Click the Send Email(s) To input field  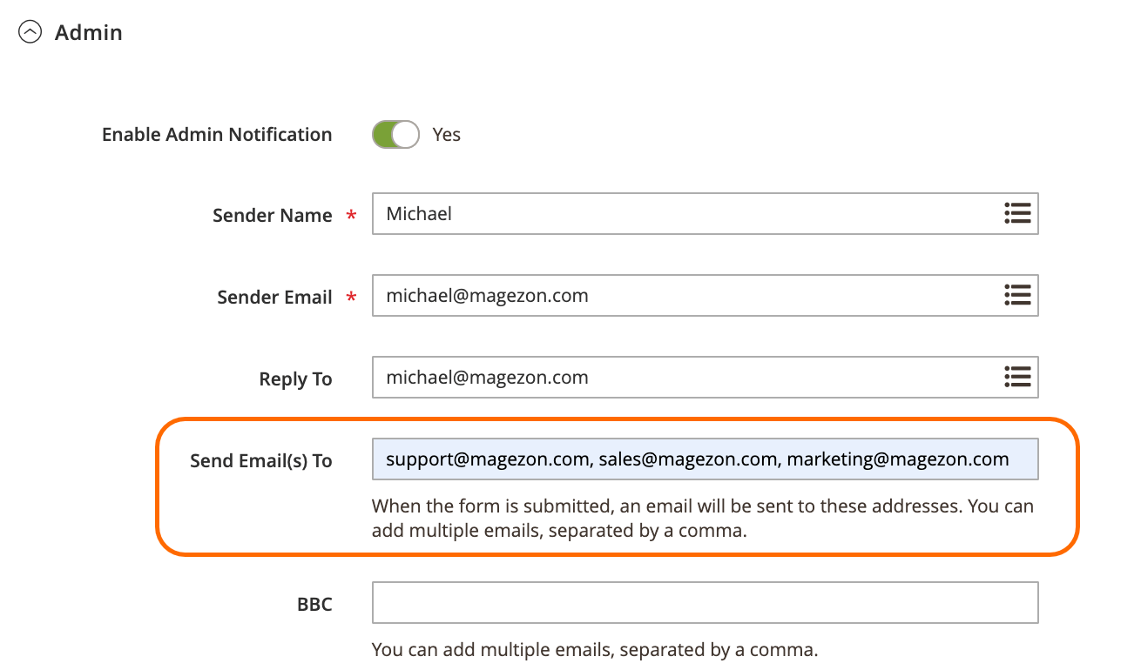point(705,459)
